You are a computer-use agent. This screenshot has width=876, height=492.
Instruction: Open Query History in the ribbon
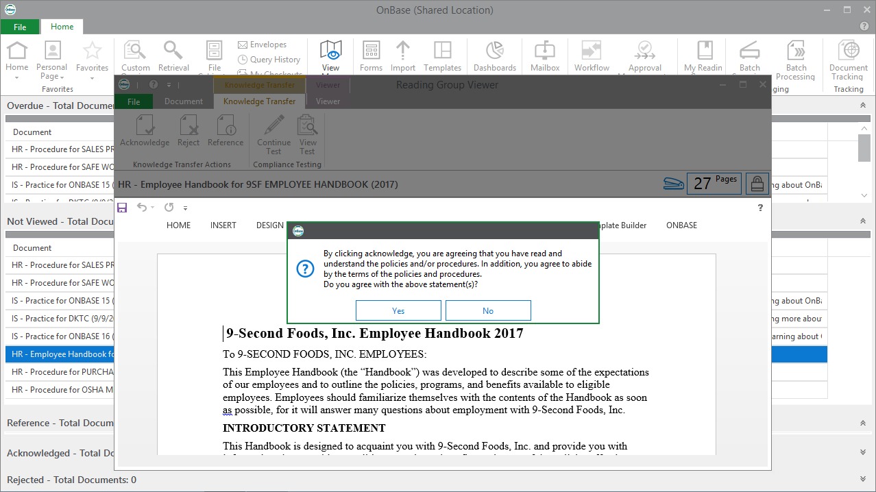click(x=269, y=60)
